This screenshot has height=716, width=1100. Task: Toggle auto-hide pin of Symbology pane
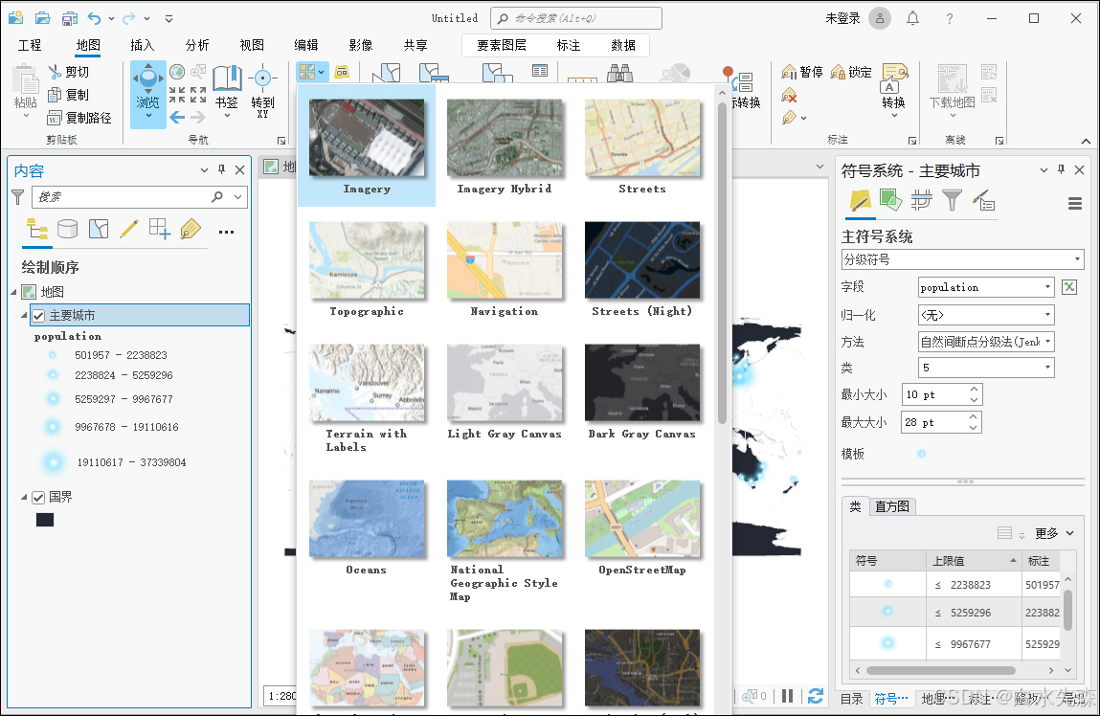coord(1062,169)
